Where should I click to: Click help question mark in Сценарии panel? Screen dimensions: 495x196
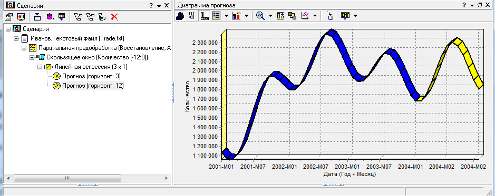pyautogui.click(x=151, y=5)
